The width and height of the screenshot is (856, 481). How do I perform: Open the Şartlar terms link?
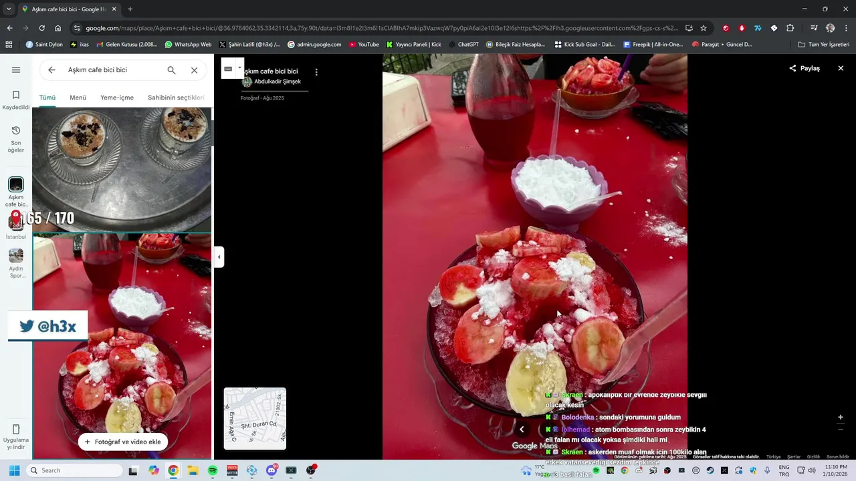click(x=793, y=457)
